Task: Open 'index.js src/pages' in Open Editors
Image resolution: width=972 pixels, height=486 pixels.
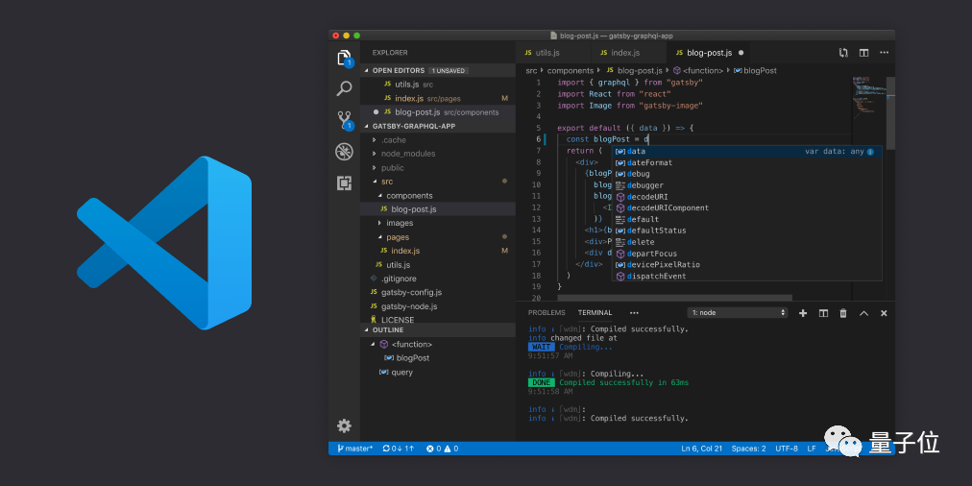Action: pos(437,98)
